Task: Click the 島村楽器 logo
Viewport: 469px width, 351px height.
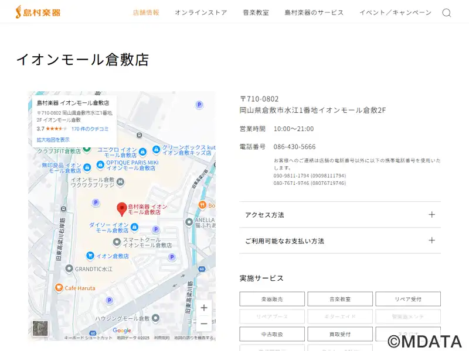Action: point(38,12)
